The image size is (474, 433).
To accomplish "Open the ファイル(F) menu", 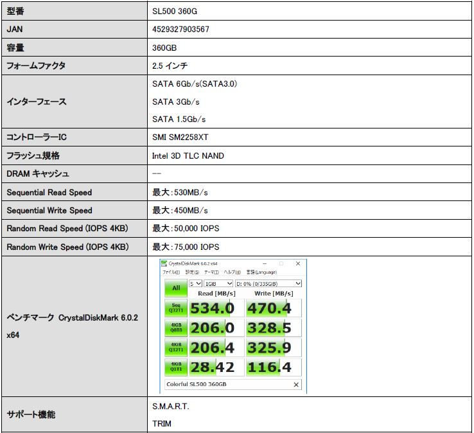I will tap(171, 272).
